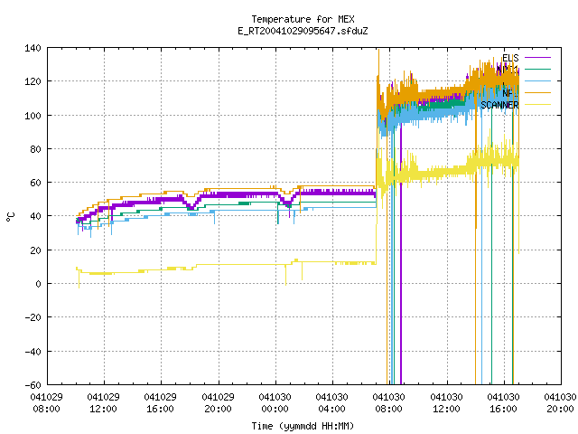Viewport: 578px width, 434px height.
Task: Click the '041030 16:00' time axis label
Action: pyautogui.click(x=504, y=403)
